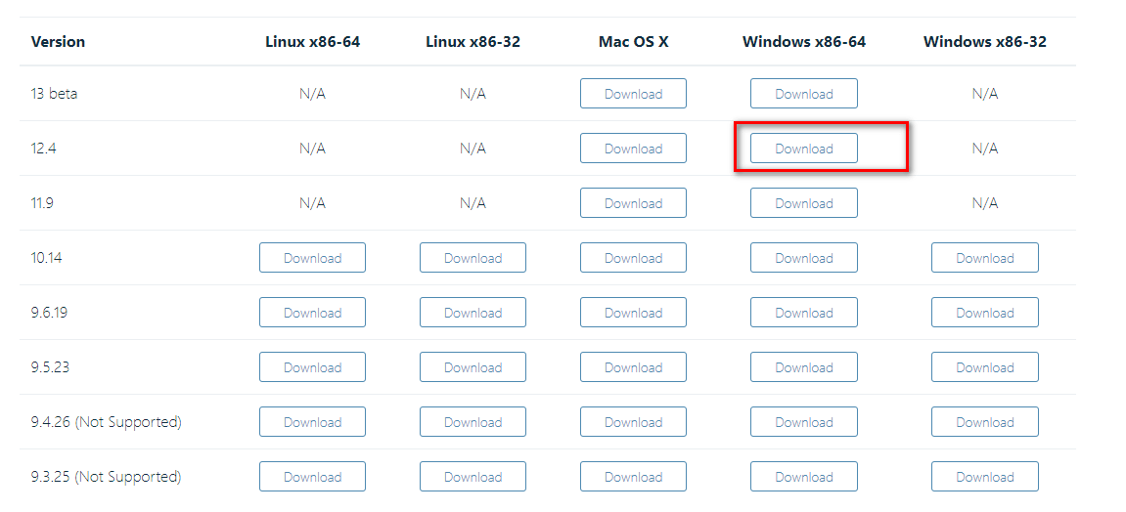The height and width of the screenshot is (512, 1126).
Task: Download version 9.3.25 for Linux x86-32
Action: click(x=473, y=476)
